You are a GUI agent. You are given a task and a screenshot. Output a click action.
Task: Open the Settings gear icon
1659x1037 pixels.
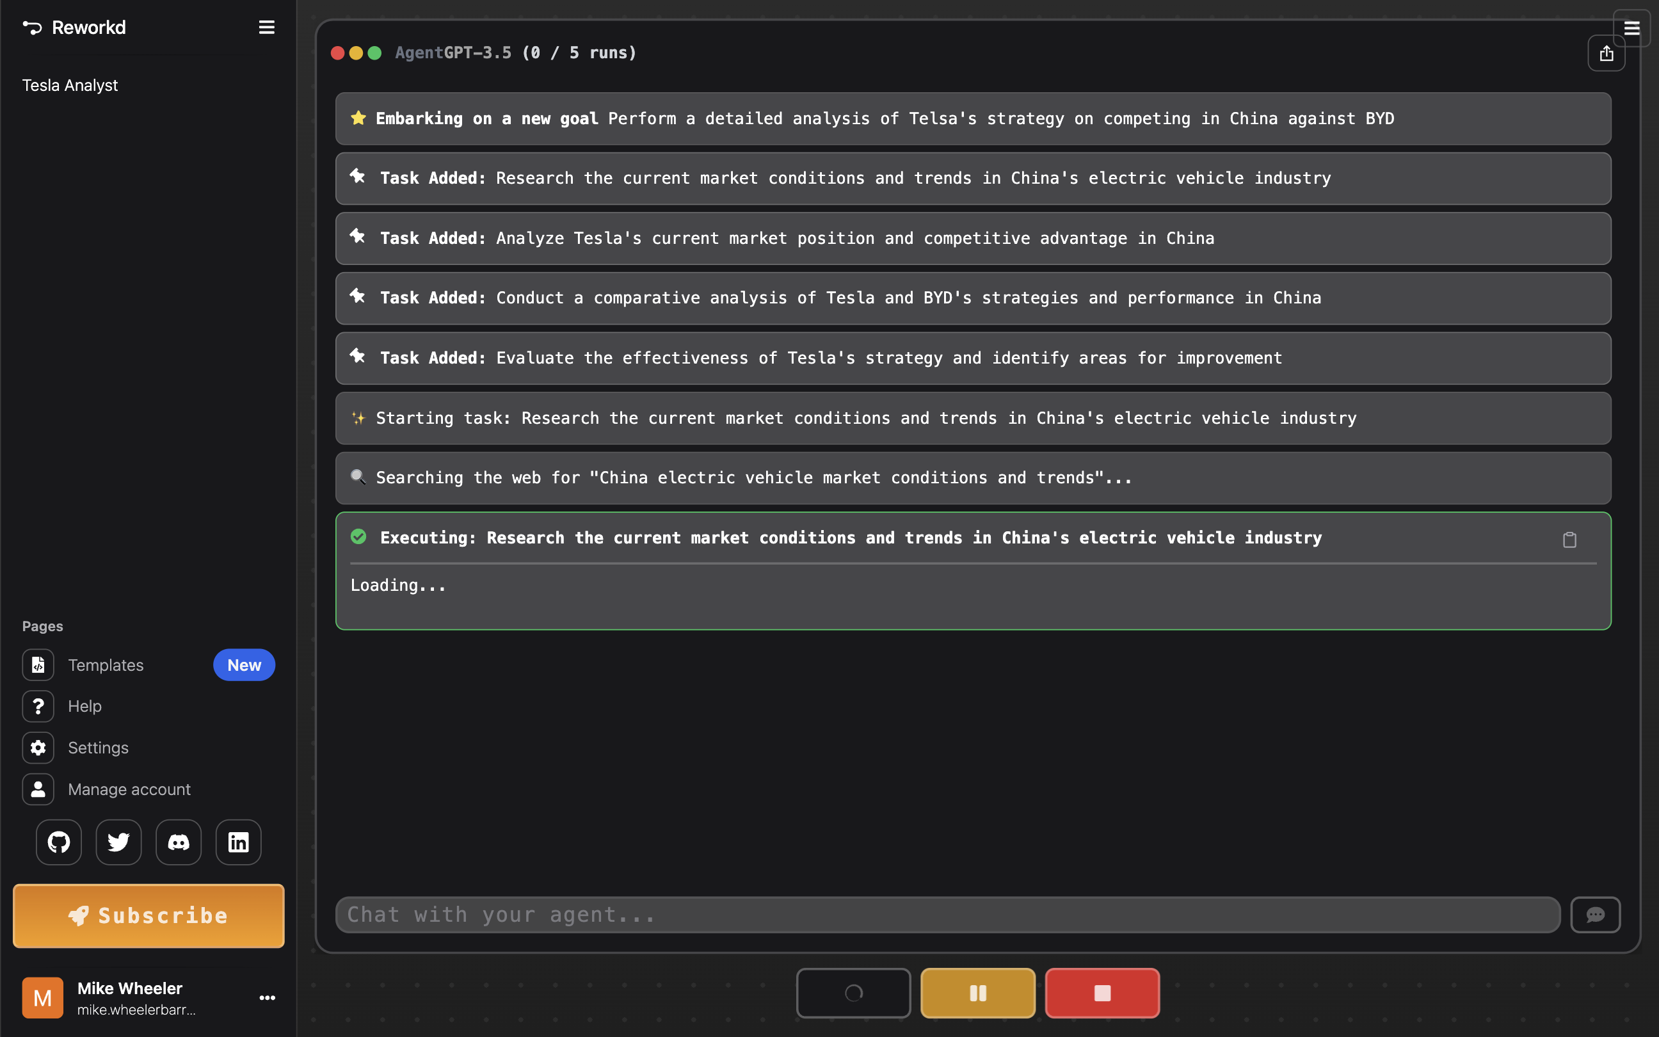[38, 748]
